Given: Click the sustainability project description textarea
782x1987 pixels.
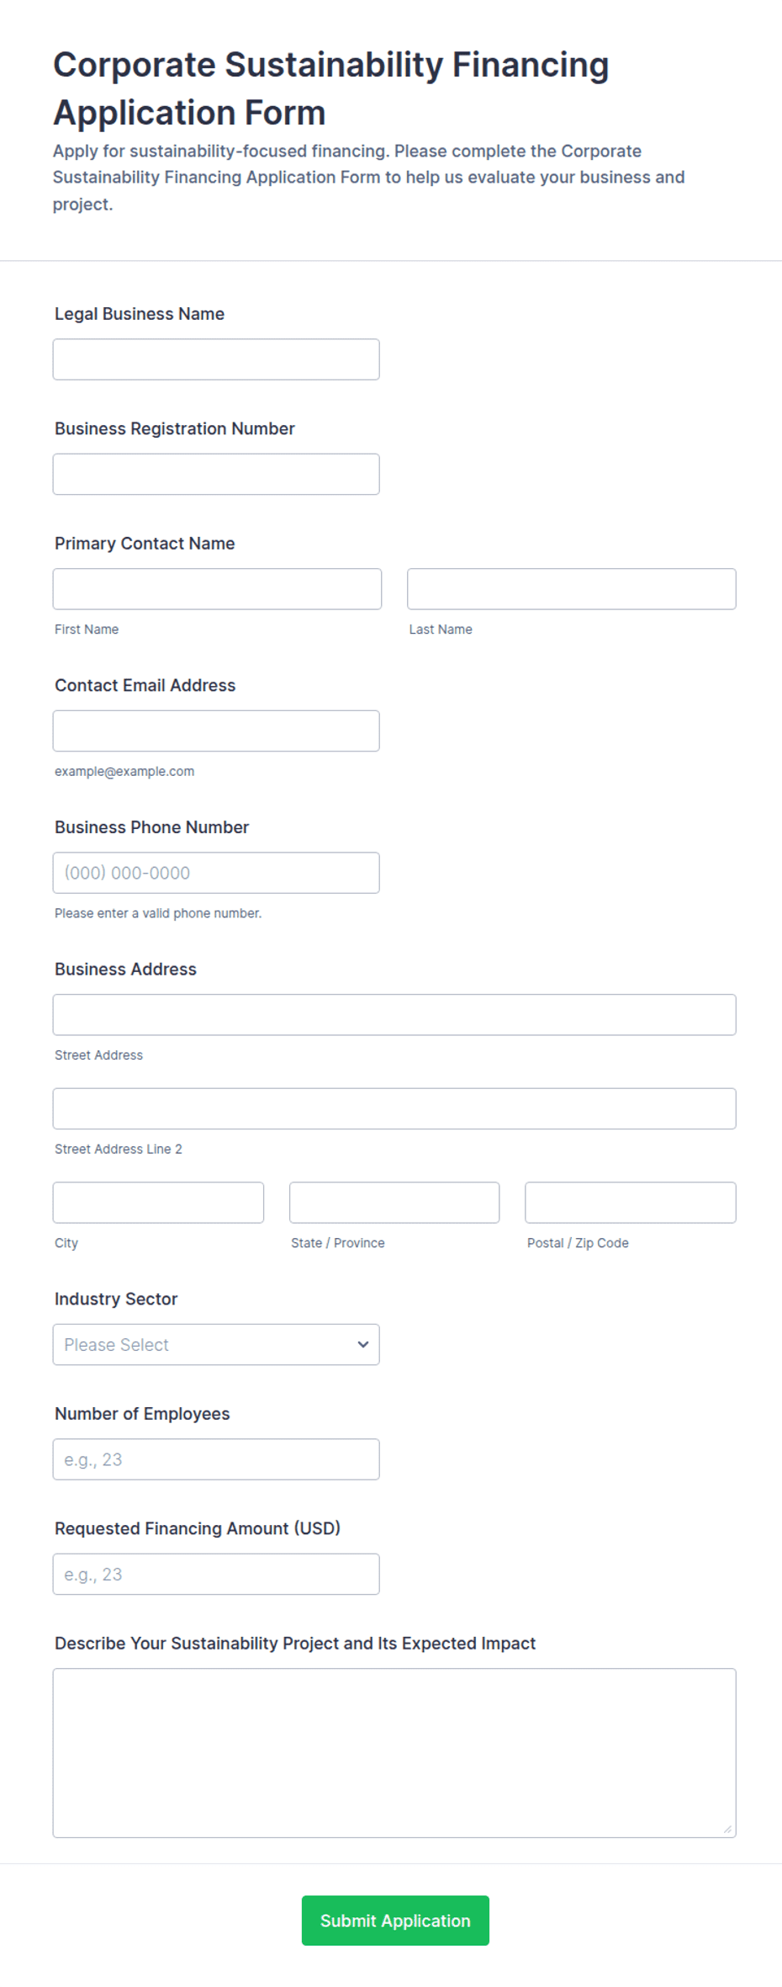Looking at the screenshot, I should pyautogui.click(x=394, y=1753).
